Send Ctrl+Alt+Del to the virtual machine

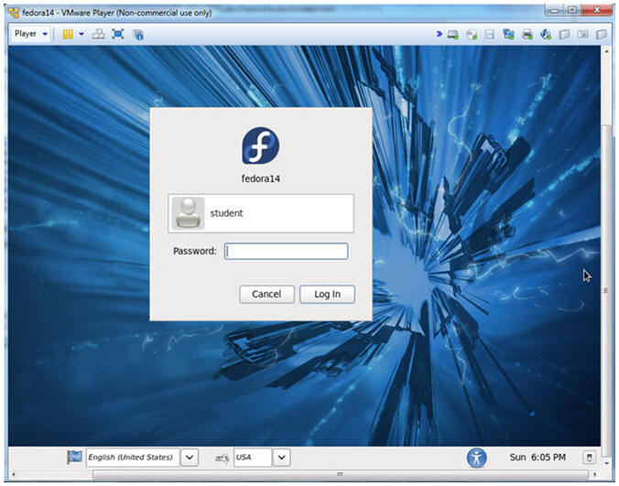pos(98,34)
